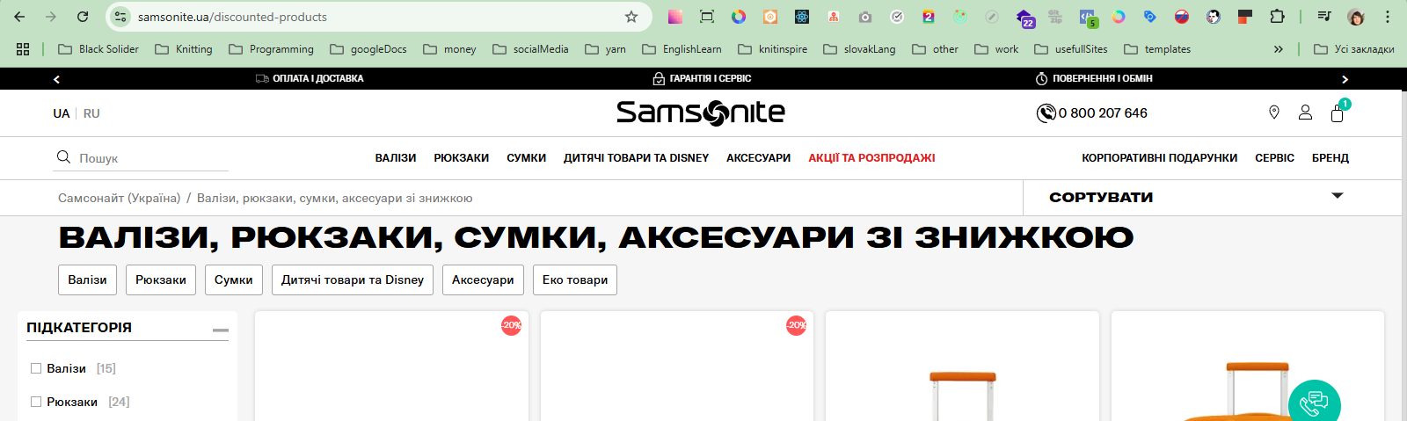Click the search magnifier icon
Image resolution: width=1407 pixels, height=421 pixels.
click(63, 157)
